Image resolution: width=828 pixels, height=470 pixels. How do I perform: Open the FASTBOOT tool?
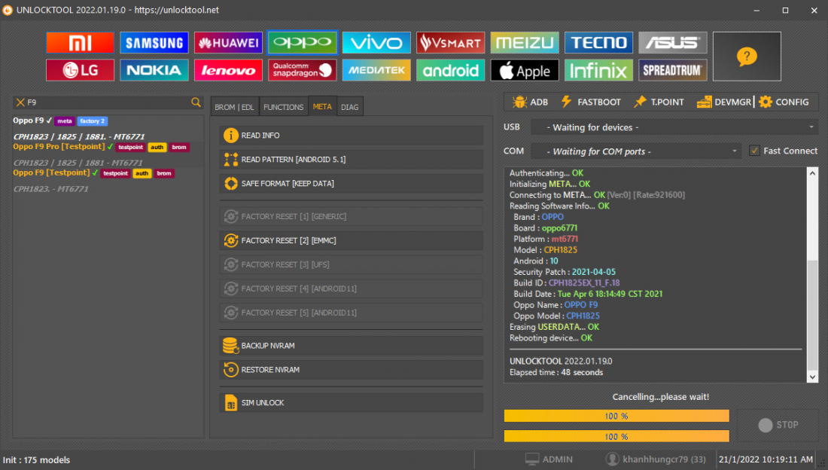(x=590, y=102)
